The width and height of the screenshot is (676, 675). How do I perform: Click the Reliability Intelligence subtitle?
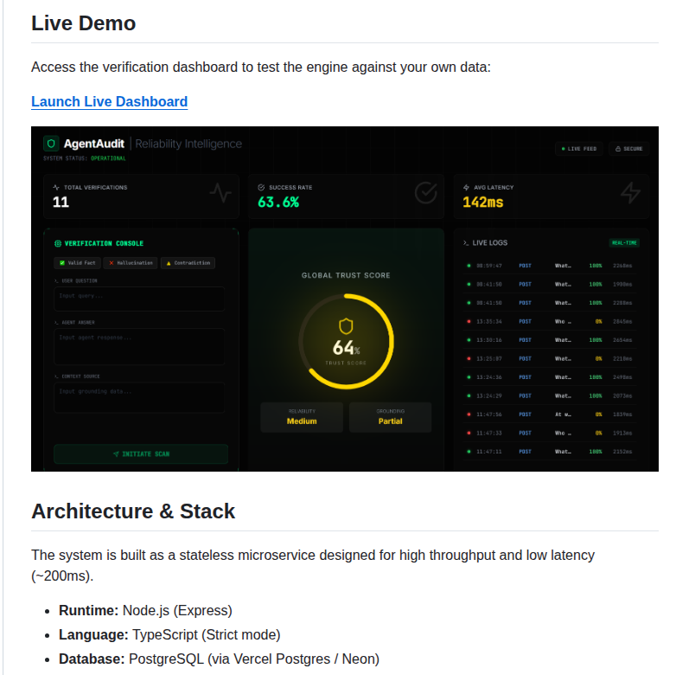coord(188,144)
